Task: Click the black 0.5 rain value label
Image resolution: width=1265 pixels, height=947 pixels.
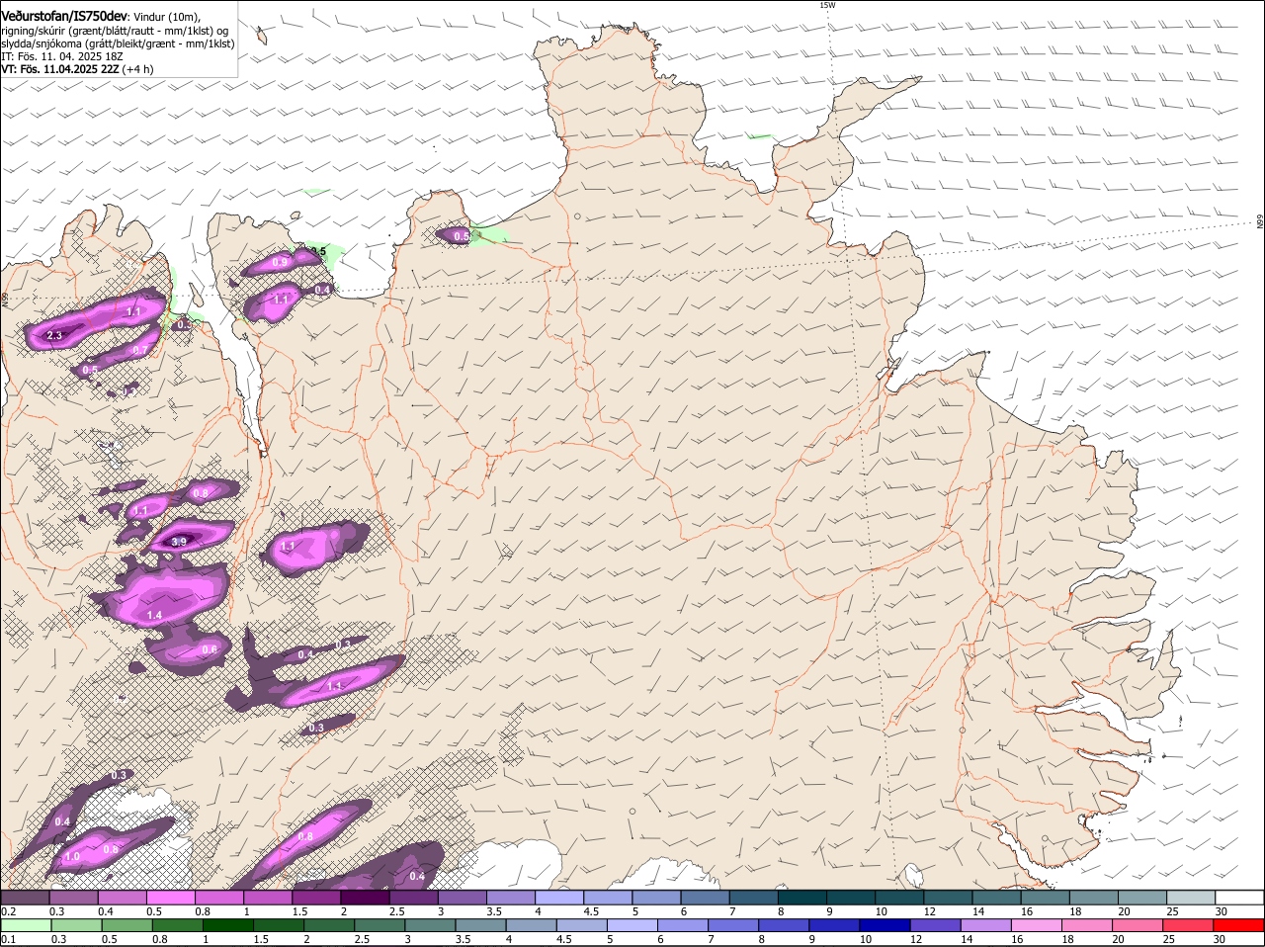Action: point(318,251)
